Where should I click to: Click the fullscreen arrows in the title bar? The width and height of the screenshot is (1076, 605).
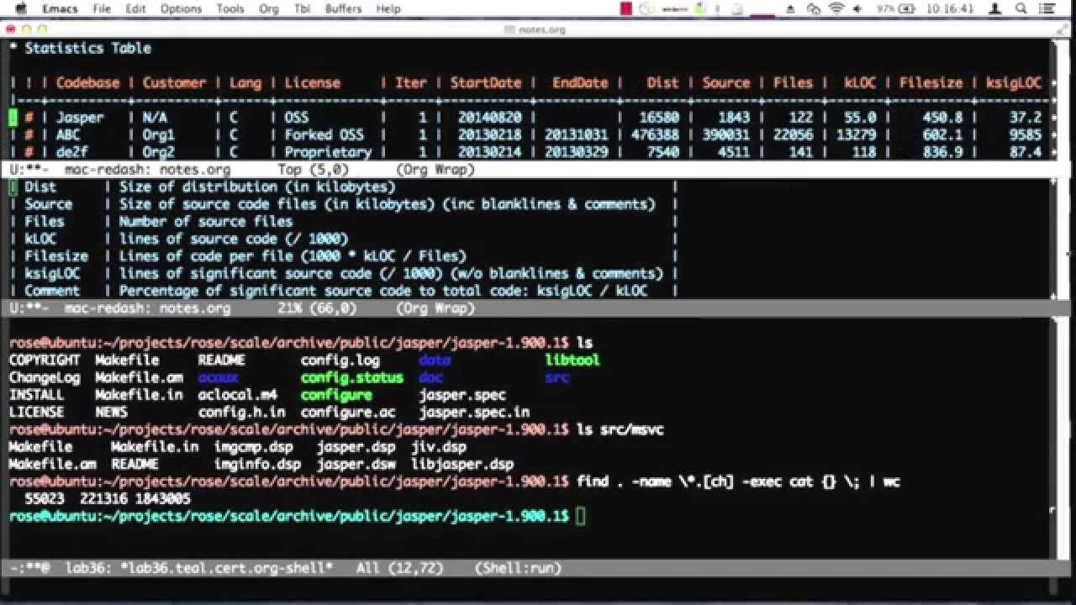[1063, 29]
